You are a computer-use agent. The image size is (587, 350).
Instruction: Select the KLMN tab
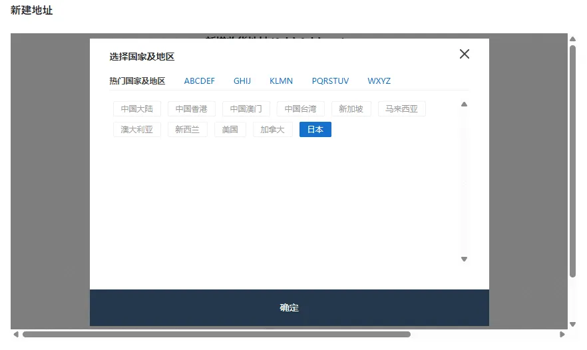(x=281, y=81)
